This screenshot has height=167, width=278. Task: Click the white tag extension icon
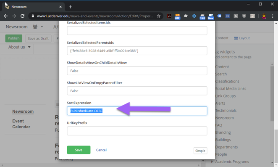click(186, 16)
